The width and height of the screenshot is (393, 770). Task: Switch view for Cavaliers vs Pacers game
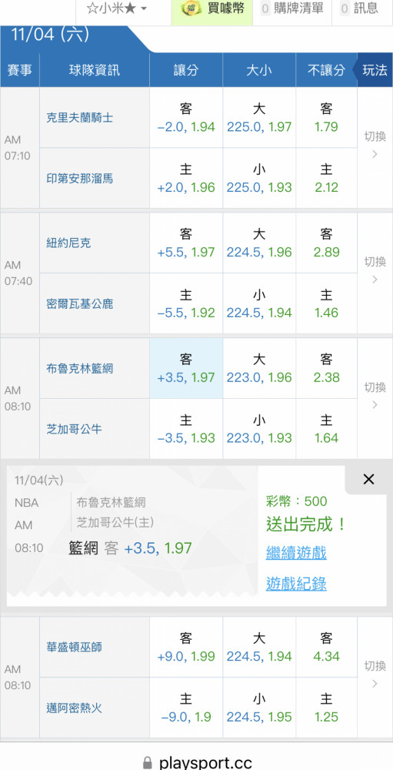tap(375, 146)
